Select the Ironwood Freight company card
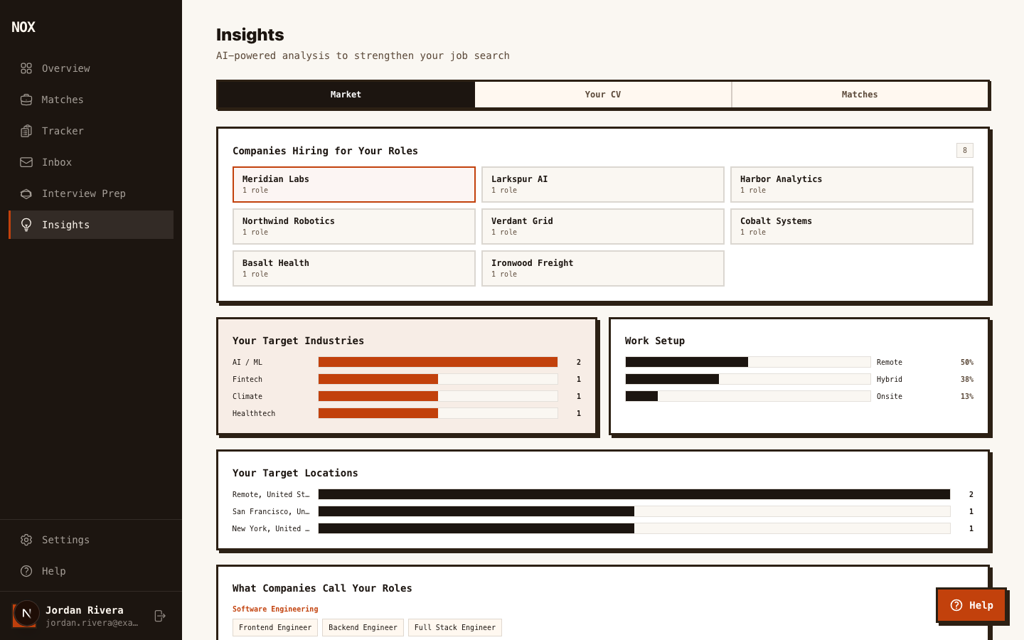 point(603,268)
